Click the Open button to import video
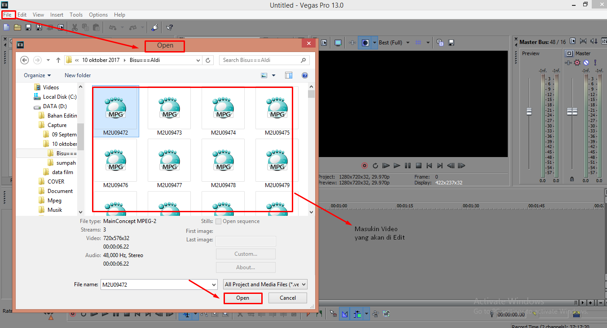607x328 pixels. pos(243,298)
